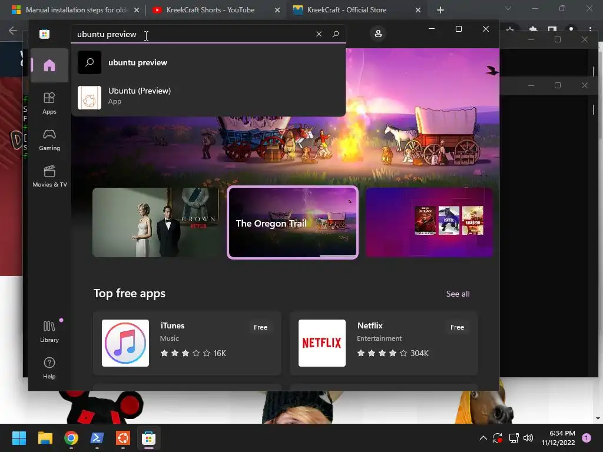
Task: Click the sync status tray icon
Action: (x=497, y=438)
